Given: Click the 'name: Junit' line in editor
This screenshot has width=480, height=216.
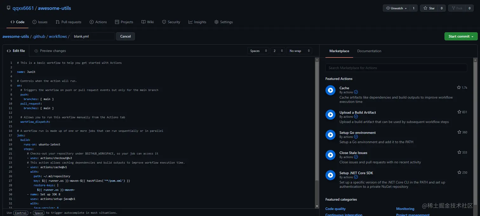Looking at the screenshot, I should click(26, 72).
